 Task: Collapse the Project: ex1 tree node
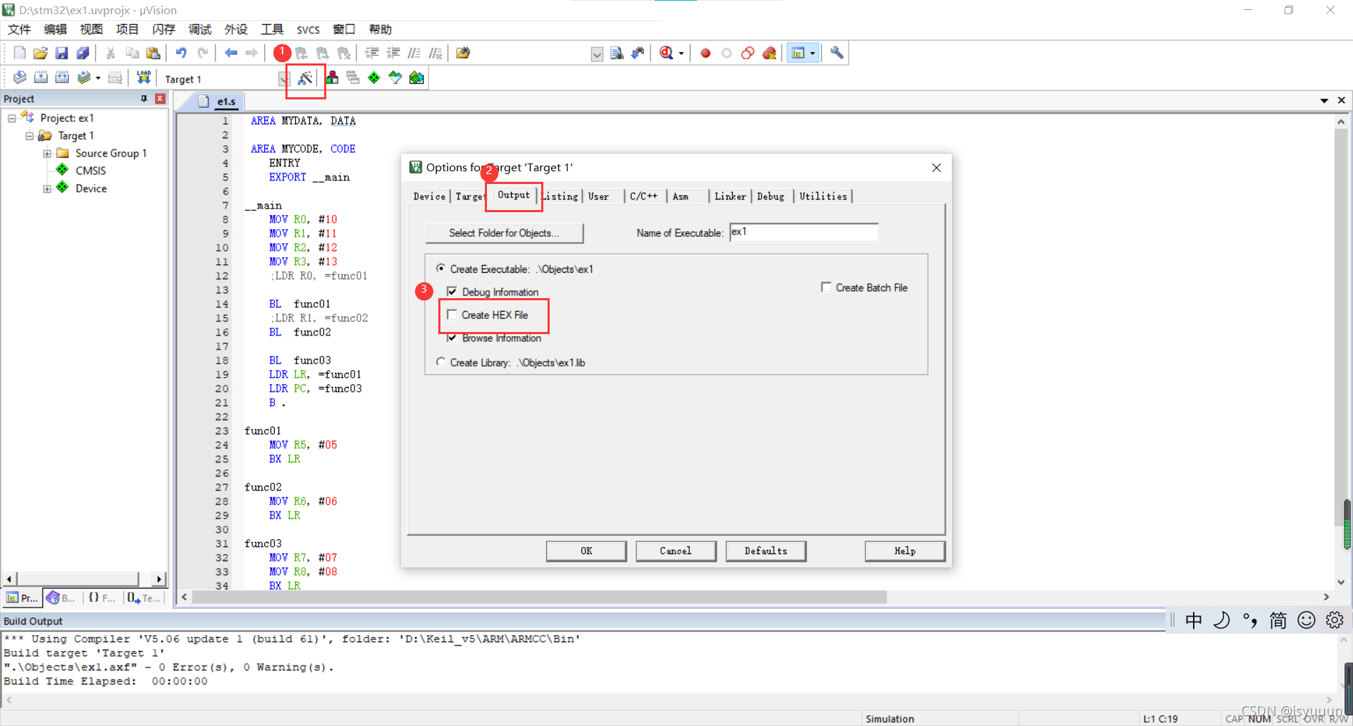point(12,118)
